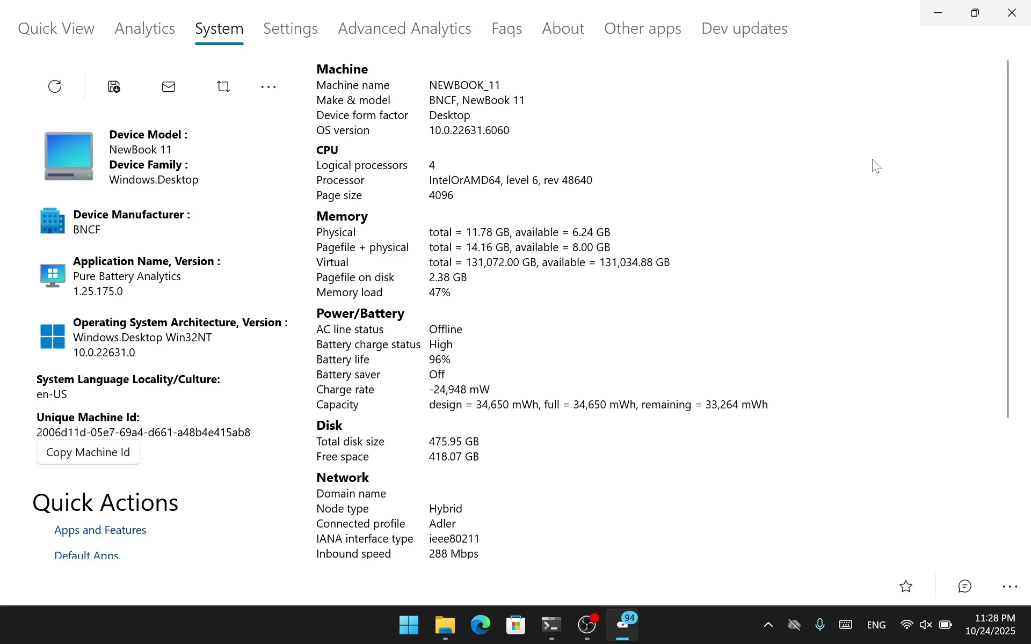Screen dimensions: 1031x644
Task: Open Microsoft Edge from the taskbar
Action: click(480, 625)
